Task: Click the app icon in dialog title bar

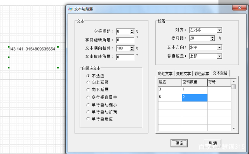Action: click(70, 9)
